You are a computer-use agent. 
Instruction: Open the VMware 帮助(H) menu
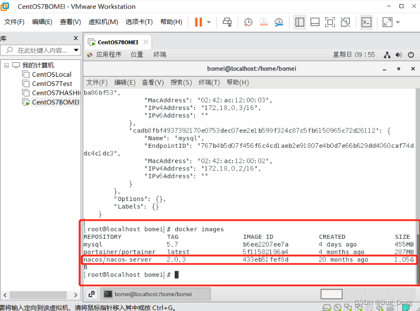(171, 22)
